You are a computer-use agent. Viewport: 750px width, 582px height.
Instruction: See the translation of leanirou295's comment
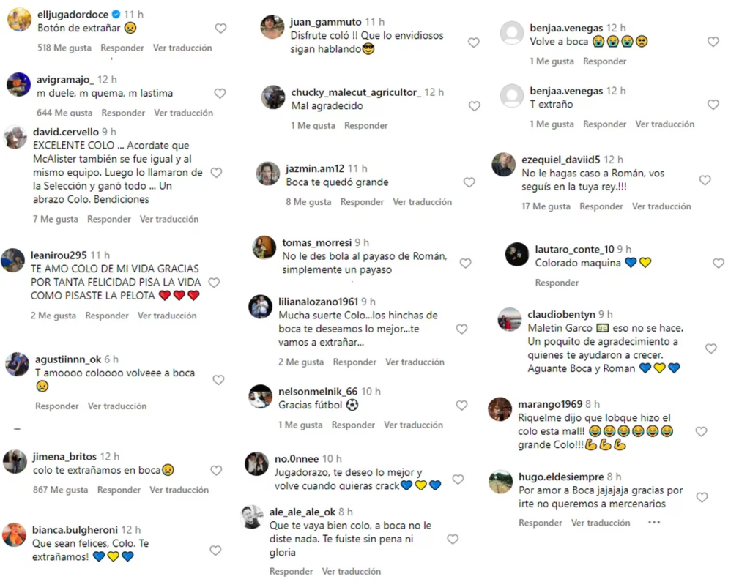click(167, 316)
